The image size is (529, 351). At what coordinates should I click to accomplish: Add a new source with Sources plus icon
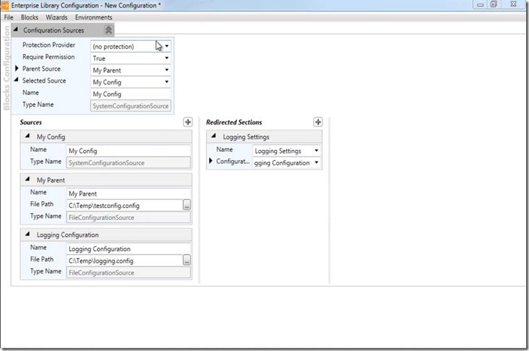click(x=188, y=122)
